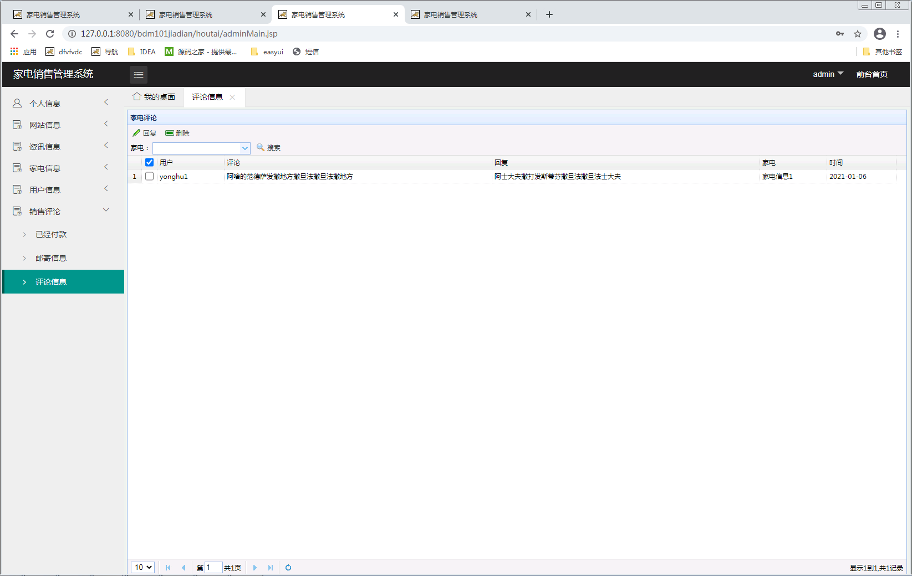Click the 资讯信息 sidebar icon
This screenshot has height=576, width=912.
17,146
